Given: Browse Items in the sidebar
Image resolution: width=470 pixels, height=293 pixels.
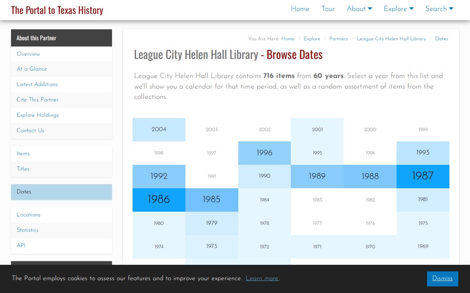Looking at the screenshot, I should 61,154.
